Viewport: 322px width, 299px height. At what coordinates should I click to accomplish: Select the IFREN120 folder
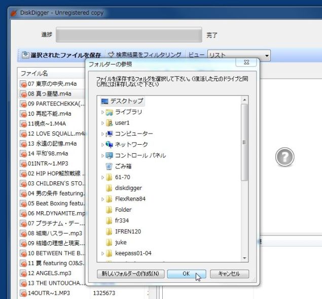tap(128, 231)
